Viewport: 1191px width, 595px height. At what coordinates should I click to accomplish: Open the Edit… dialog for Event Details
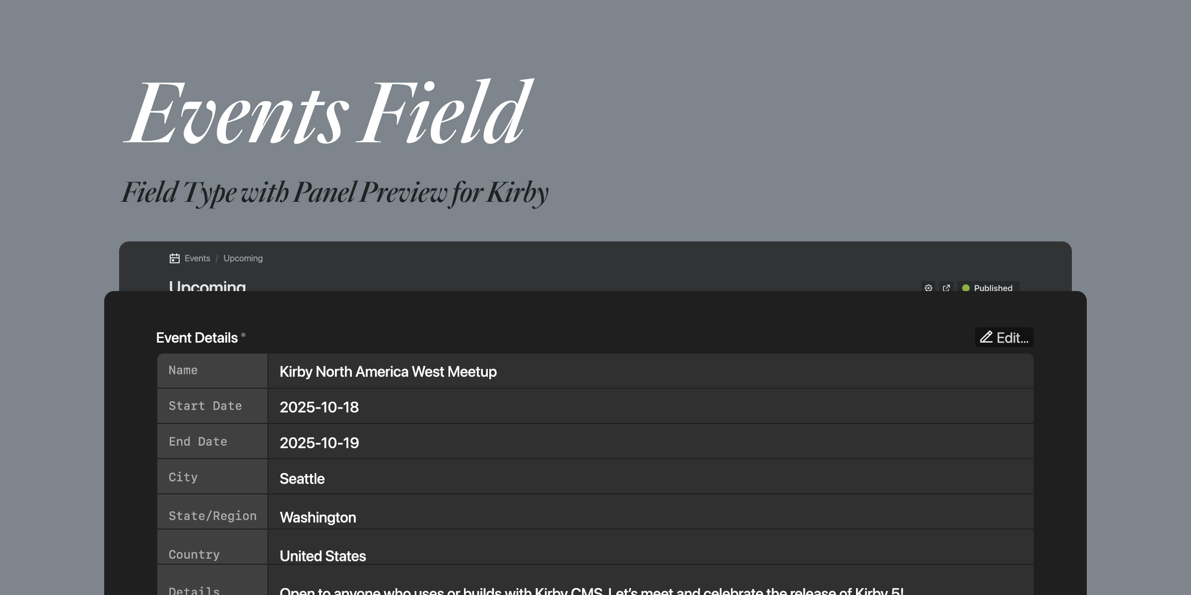tap(1004, 338)
